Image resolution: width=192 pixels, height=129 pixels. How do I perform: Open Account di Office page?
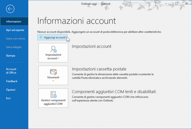click(11, 71)
